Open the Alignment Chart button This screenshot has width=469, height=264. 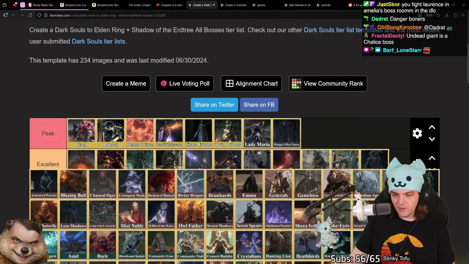251,84
